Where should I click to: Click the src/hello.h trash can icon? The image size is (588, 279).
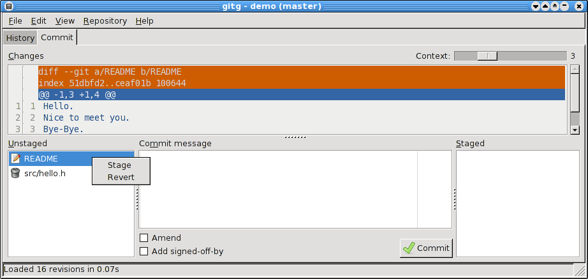coord(15,173)
